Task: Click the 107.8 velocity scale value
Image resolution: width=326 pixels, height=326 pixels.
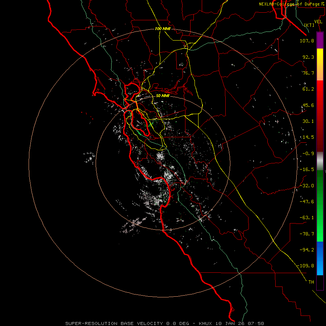Action: (307, 41)
